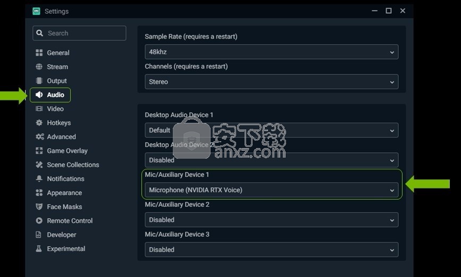Click the Developer document icon
Viewport: 461px width, 277px height.
pos(38,235)
